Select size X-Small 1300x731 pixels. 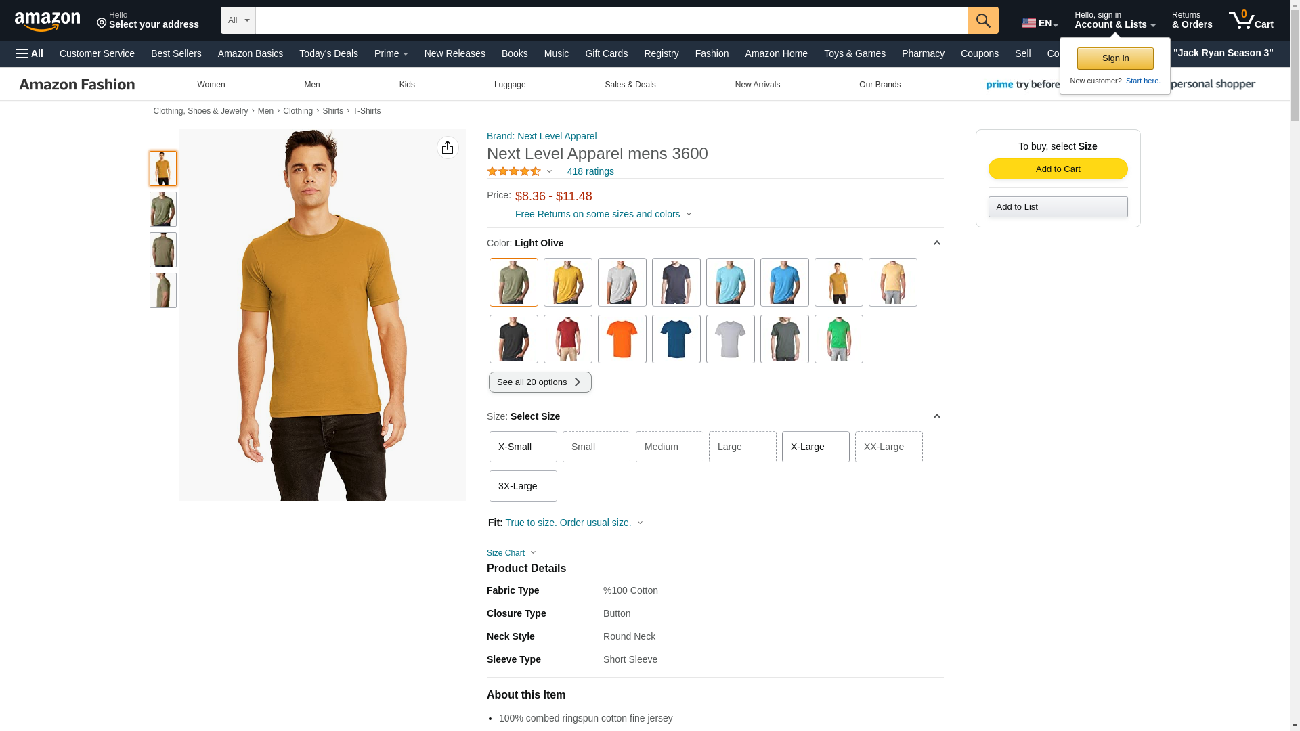tap(523, 447)
